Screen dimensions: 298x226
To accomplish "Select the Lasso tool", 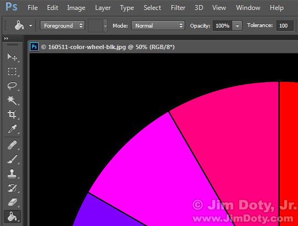I will pyautogui.click(x=12, y=86).
